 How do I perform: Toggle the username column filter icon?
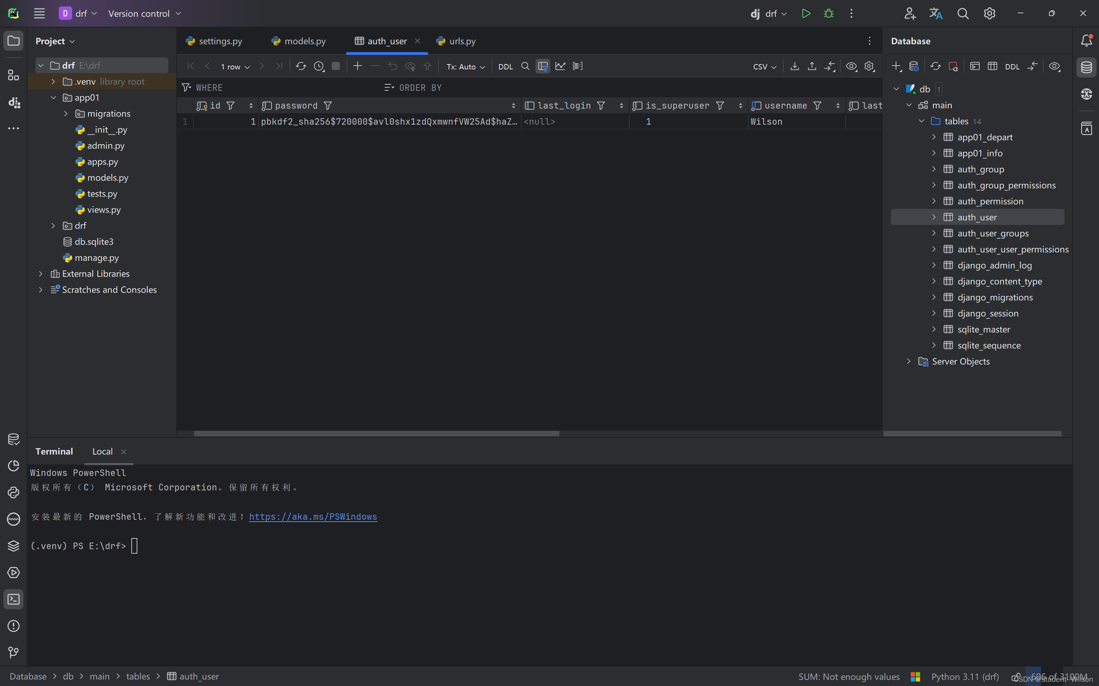[817, 105]
